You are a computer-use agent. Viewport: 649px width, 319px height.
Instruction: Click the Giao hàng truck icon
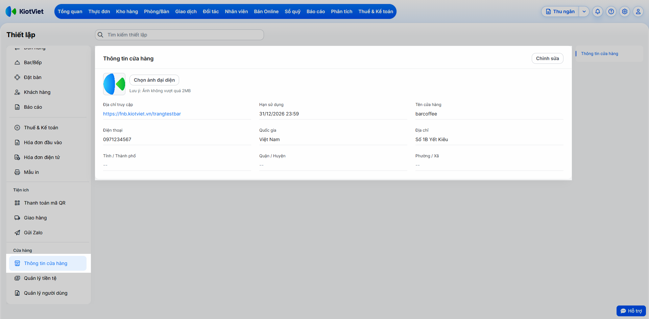[x=17, y=218]
